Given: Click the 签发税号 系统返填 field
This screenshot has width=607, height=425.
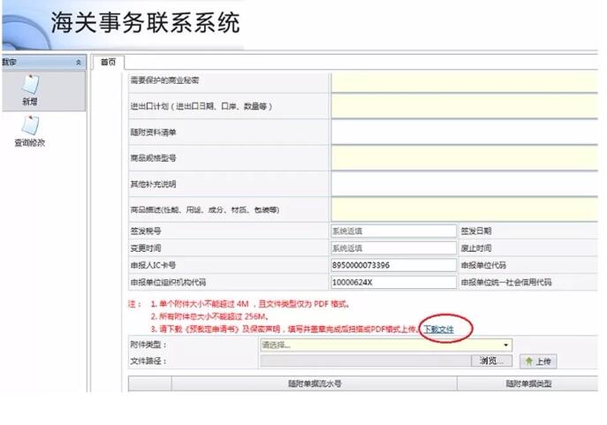Looking at the screenshot, I should 393,231.
